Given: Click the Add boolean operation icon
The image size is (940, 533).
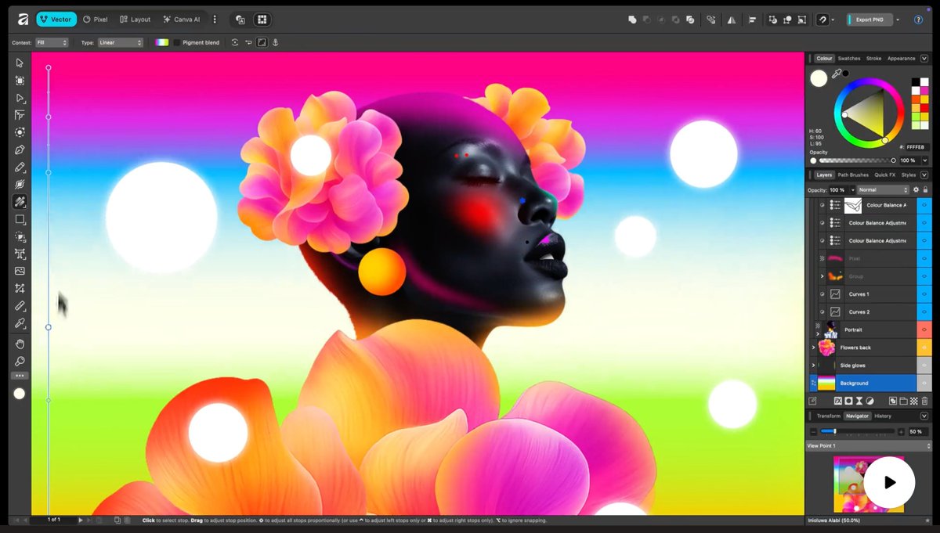Looking at the screenshot, I should click(632, 20).
